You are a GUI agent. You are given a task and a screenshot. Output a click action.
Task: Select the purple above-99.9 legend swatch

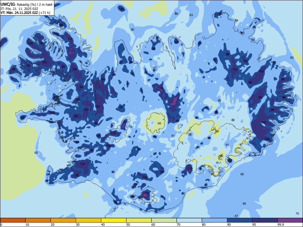(x=290, y=220)
